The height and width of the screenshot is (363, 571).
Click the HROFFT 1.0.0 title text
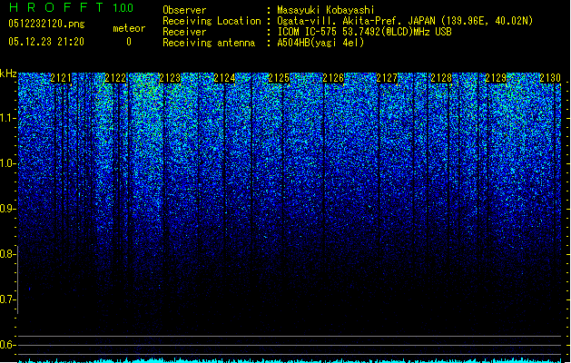click(x=72, y=7)
